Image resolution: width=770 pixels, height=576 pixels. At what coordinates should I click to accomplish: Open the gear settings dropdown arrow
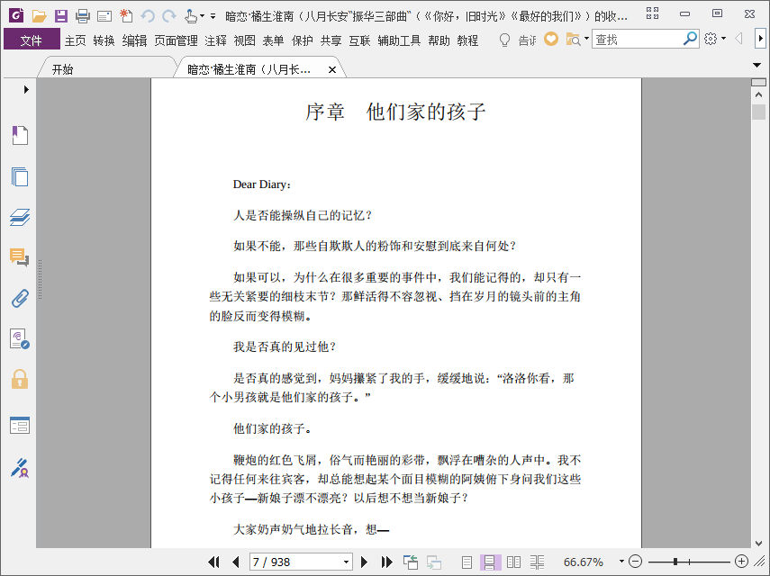723,39
